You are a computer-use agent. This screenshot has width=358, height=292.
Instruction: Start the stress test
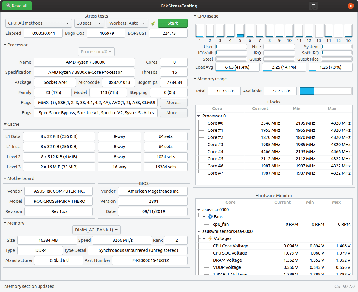click(173, 23)
